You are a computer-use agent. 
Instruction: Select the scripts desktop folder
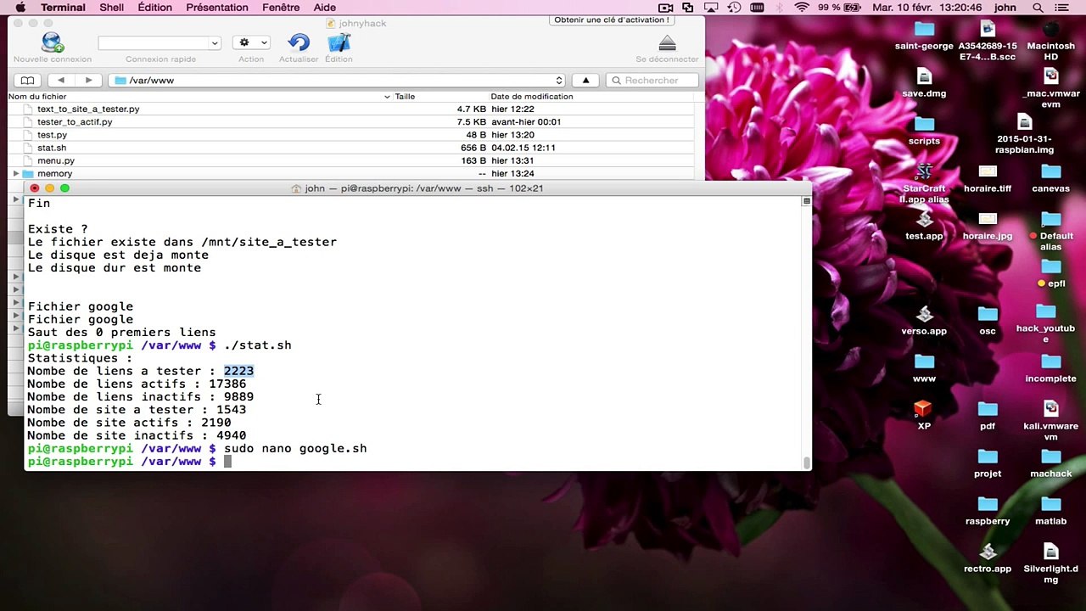point(924,130)
